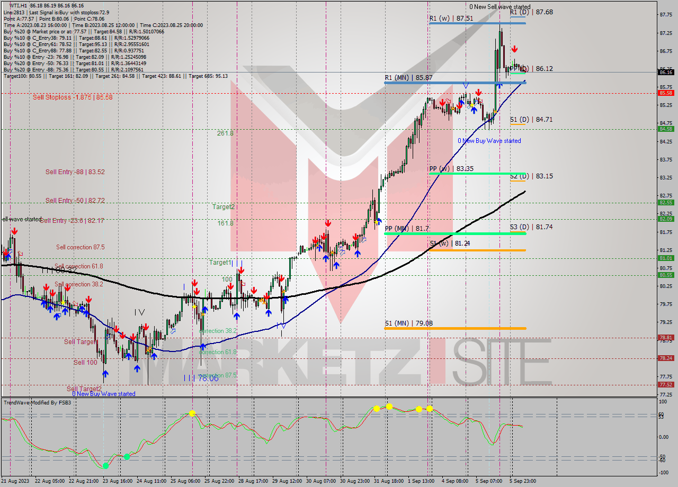
Task: Select the 'Sell Target1' label
Action: click(81, 342)
